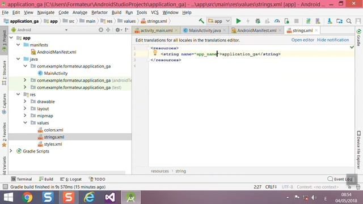The image size is (363, 204).
Task: Open Visual Studio from the taskbar
Action: click(x=109, y=197)
